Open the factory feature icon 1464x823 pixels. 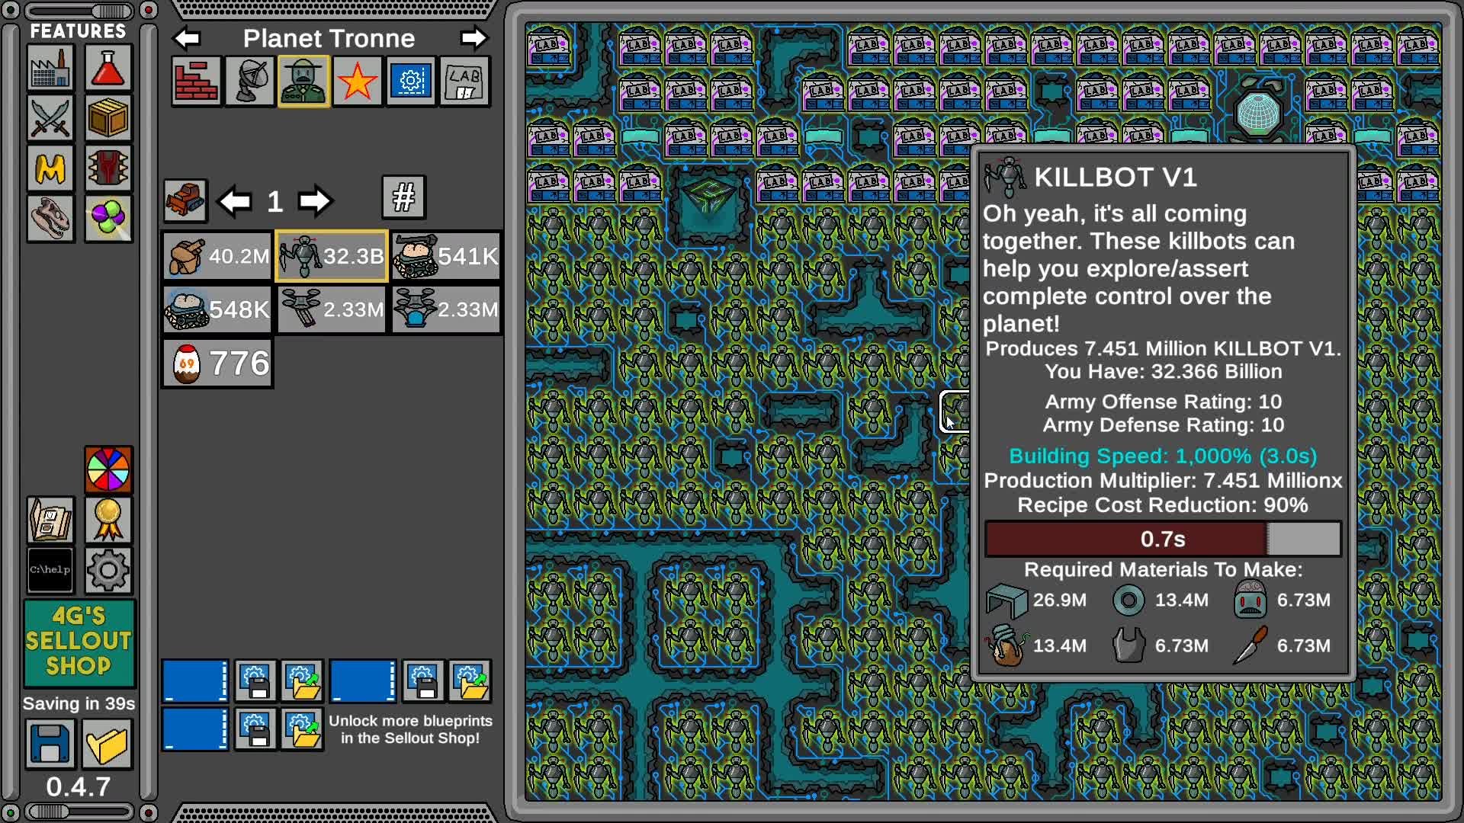point(50,69)
